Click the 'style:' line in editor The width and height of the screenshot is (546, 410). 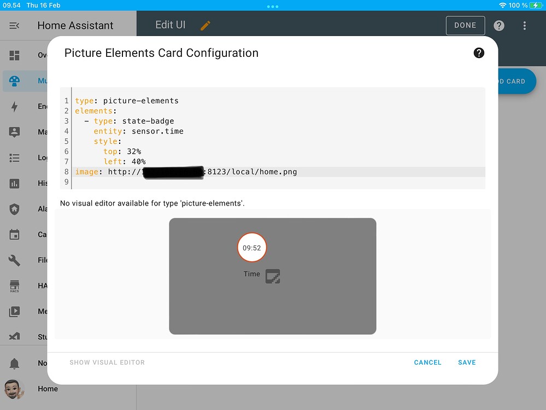(108, 142)
